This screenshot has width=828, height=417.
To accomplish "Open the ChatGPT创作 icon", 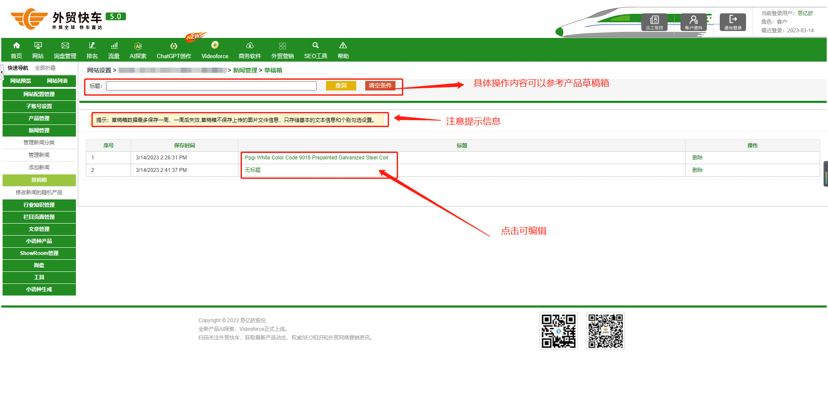I will click(174, 46).
